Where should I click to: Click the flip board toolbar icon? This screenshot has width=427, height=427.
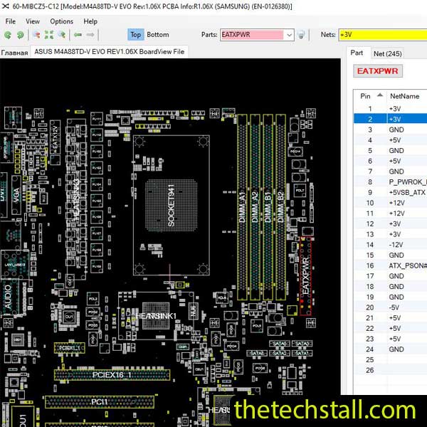36,35
